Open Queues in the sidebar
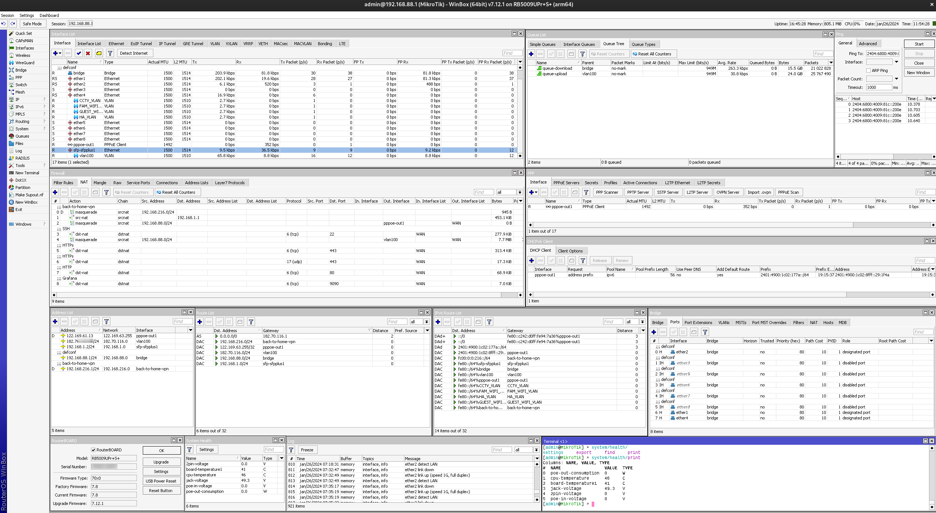Image resolution: width=936 pixels, height=513 pixels. pyautogui.click(x=22, y=136)
